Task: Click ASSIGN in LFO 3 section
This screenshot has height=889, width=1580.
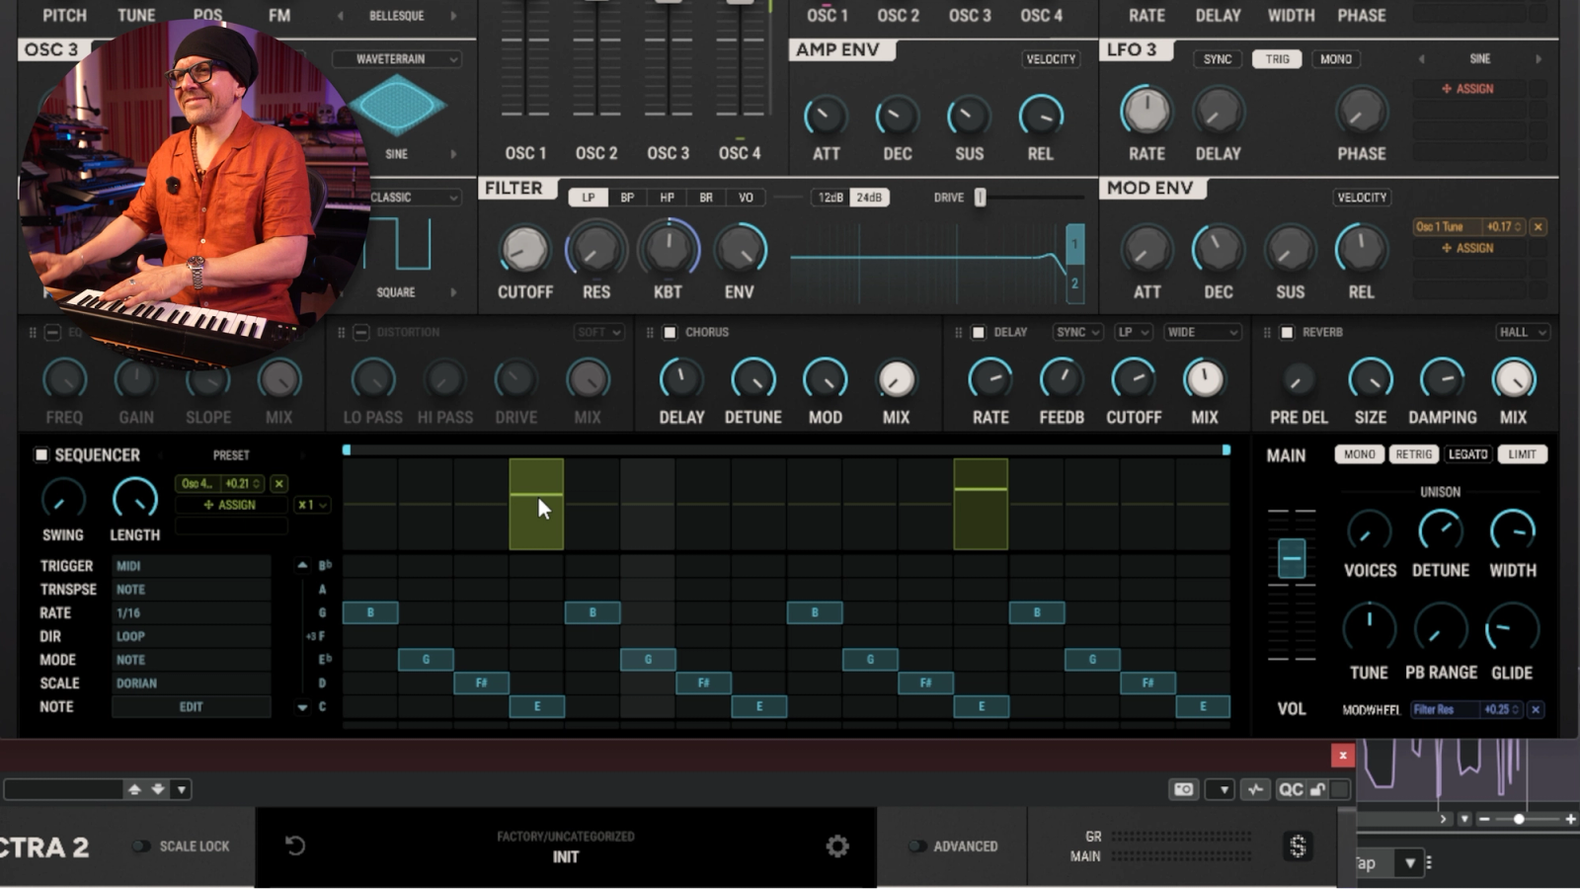Action: click(1467, 89)
